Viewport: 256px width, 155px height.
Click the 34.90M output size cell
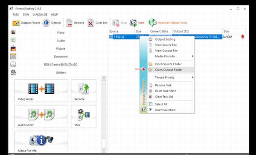(227, 37)
